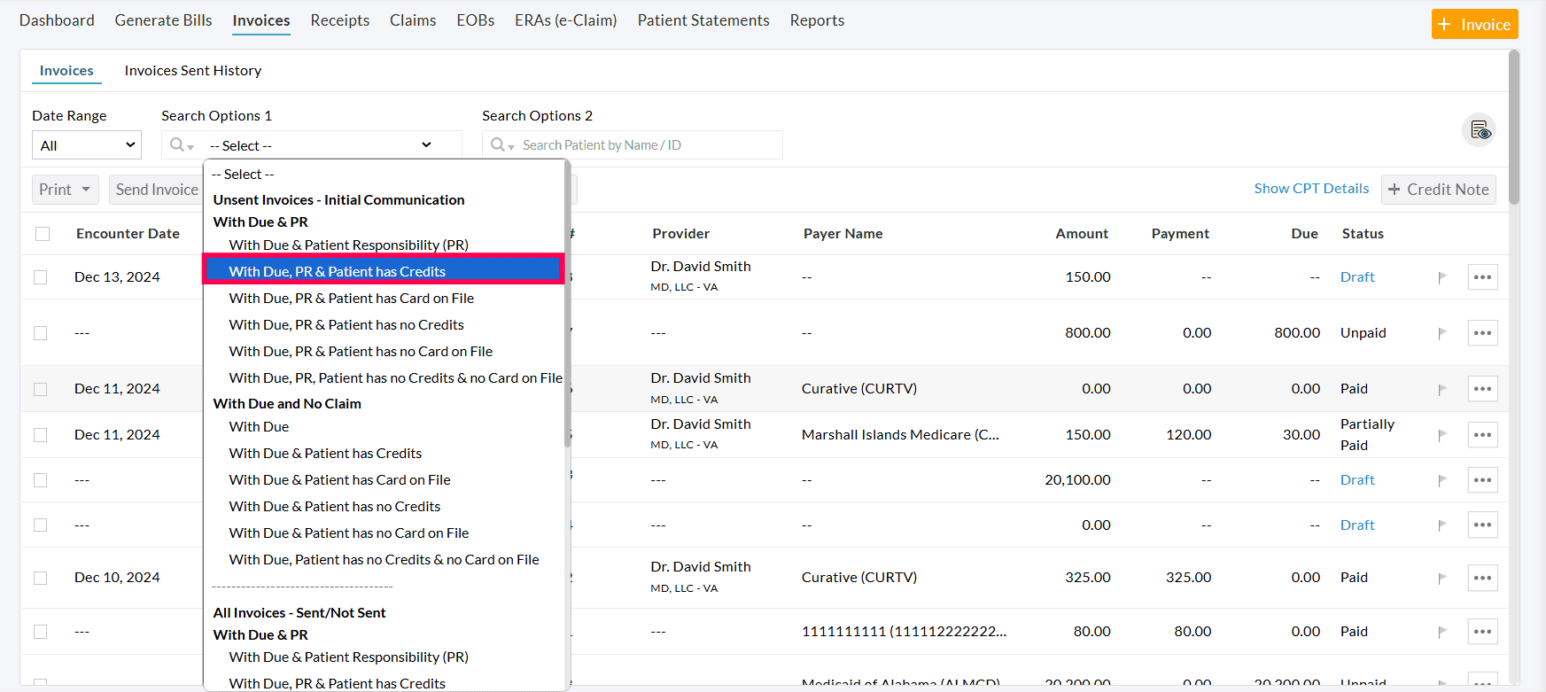This screenshot has width=1546, height=692.
Task: Open the Date Range dropdown
Action: point(87,145)
